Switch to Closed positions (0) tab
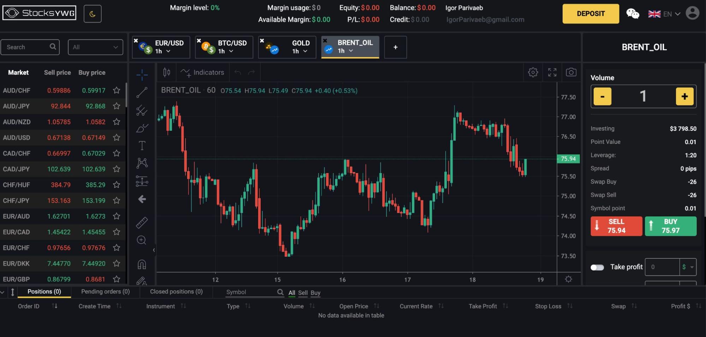 click(176, 292)
